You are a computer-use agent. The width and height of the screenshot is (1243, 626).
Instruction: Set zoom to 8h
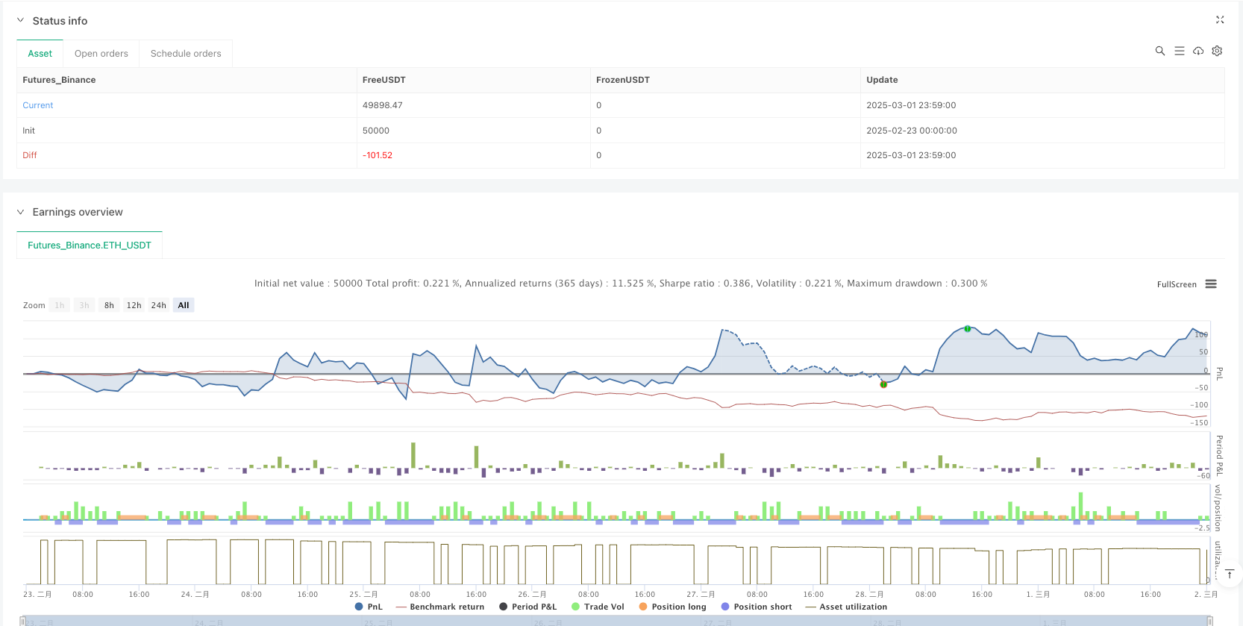109,305
